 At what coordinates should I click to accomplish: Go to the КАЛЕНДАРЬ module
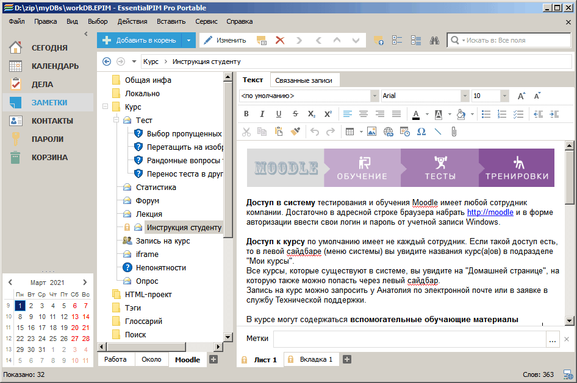click(48, 66)
